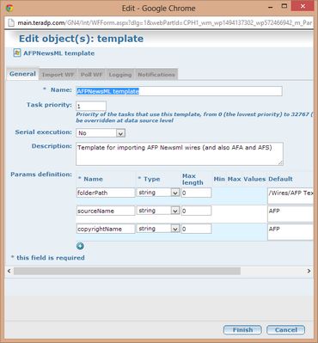
Task: Click the AFPNewsML template object icon
Action: point(17,53)
